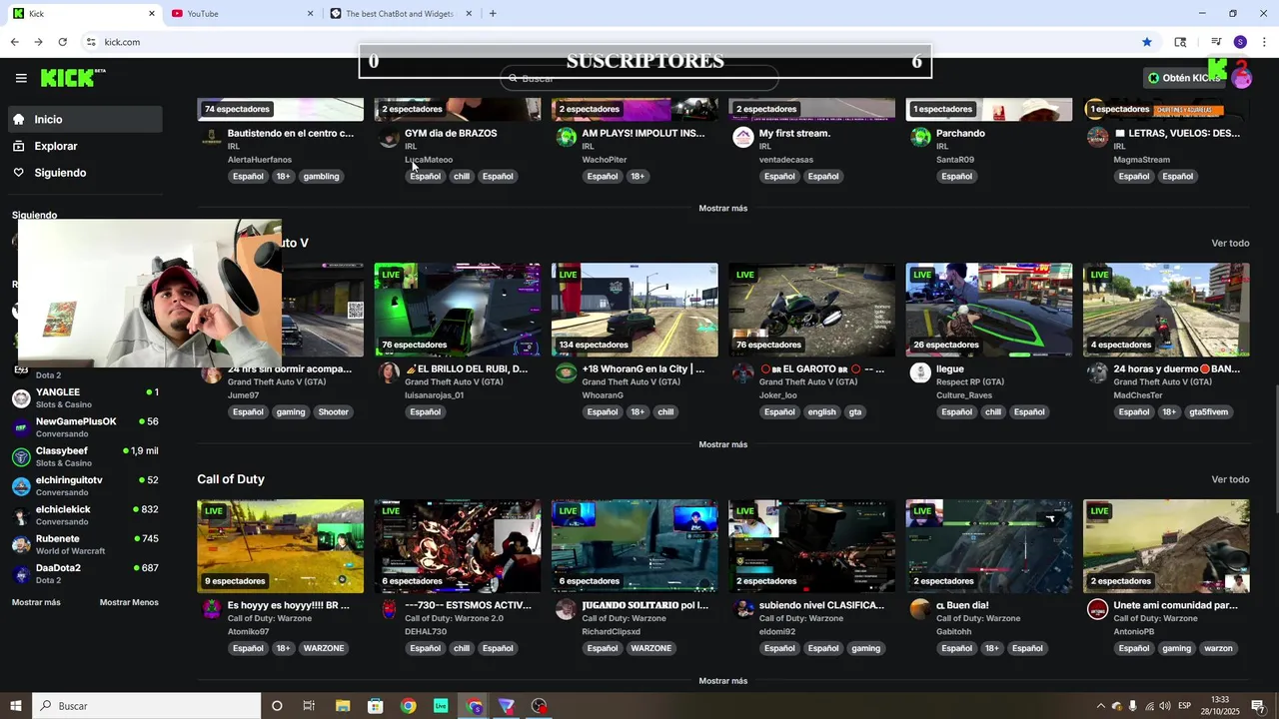Open YANGLEE channel in sidebar
The height and width of the screenshot is (719, 1279).
[85, 398]
